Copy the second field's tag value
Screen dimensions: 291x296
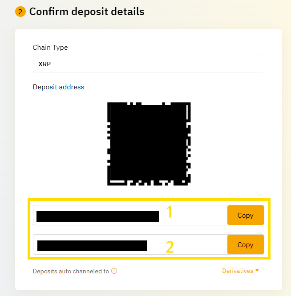tap(246, 244)
